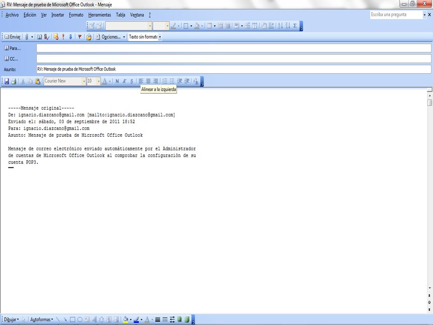Open the Herramientas menu
433x325 pixels.
pyautogui.click(x=100, y=15)
